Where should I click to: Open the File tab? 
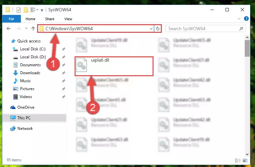11,19
